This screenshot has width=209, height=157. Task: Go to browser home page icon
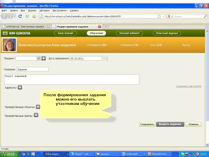(34, 16)
